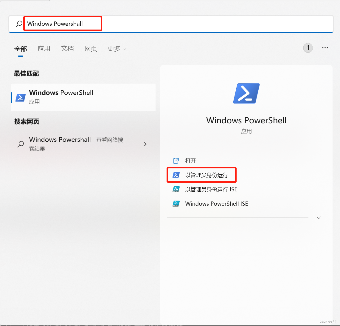Click the PowerShell ISE icon beside Windows PowerShell ISE
Viewport: 340px width, 326px height.
click(x=176, y=204)
